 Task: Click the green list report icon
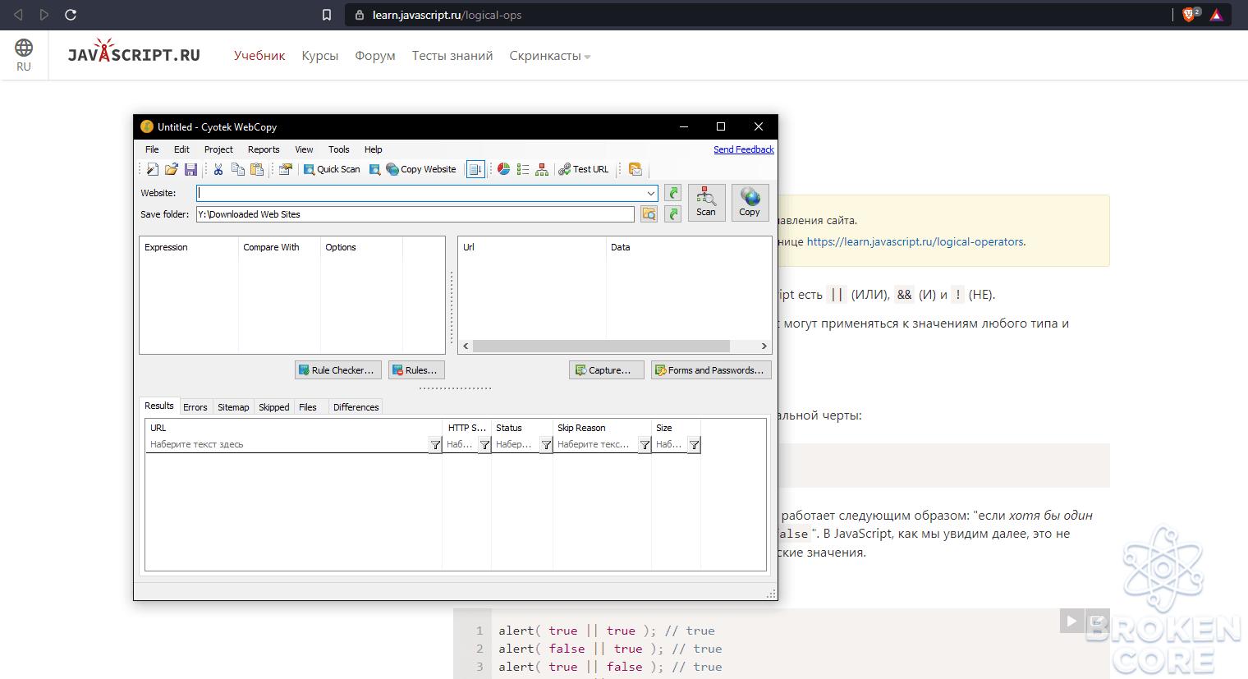point(523,169)
